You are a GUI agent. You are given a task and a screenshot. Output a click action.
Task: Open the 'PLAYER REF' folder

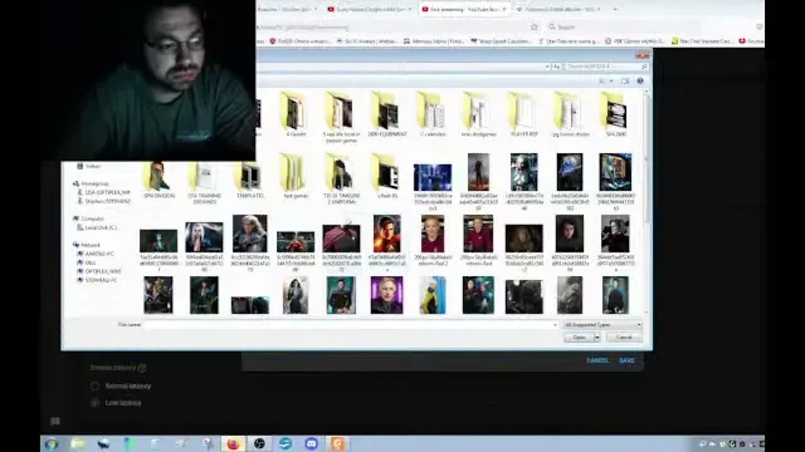coord(523,115)
